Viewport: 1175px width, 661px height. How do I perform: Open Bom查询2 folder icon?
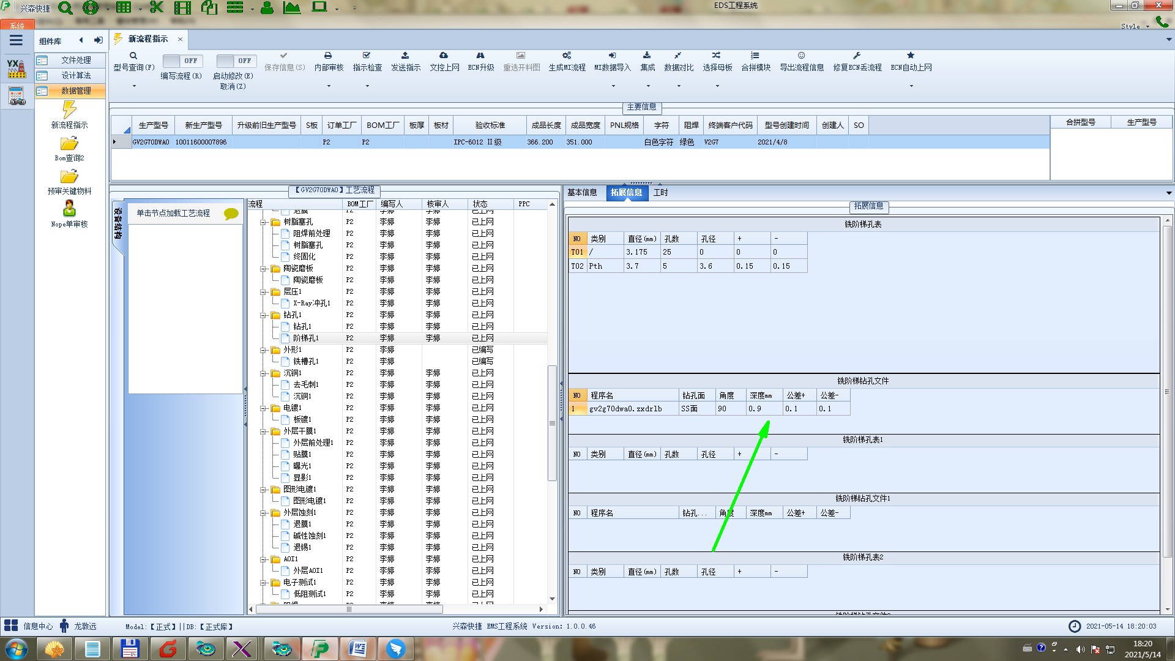(69, 144)
